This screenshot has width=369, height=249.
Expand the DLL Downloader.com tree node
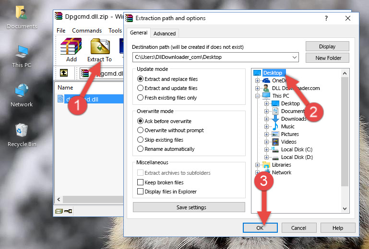tap(257, 88)
